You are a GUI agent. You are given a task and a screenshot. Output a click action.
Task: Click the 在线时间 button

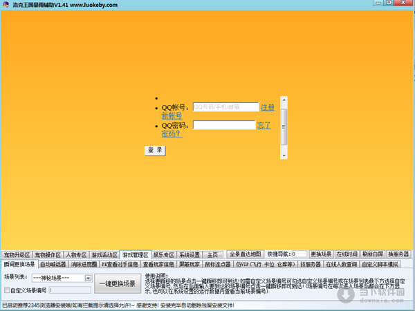point(347,254)
